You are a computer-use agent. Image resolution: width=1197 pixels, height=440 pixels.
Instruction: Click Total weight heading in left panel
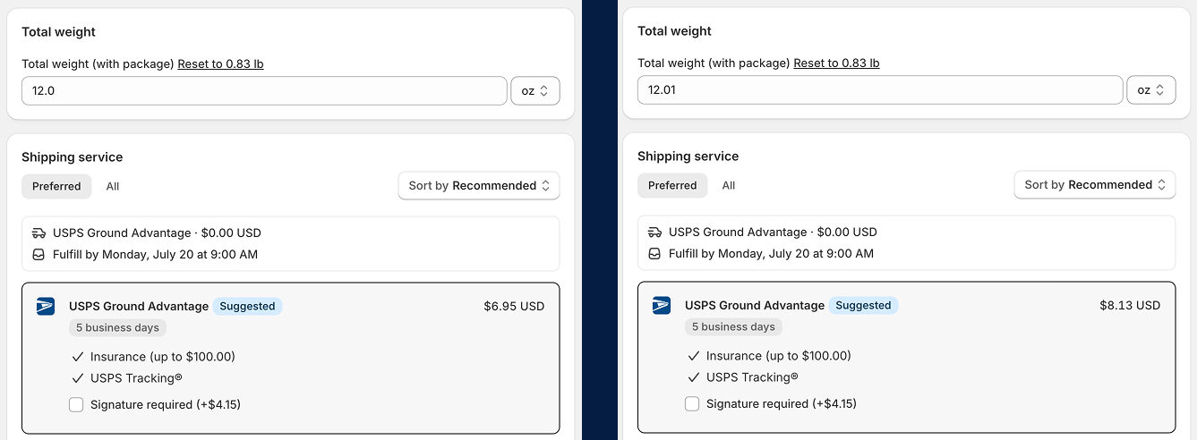(59, 32)
